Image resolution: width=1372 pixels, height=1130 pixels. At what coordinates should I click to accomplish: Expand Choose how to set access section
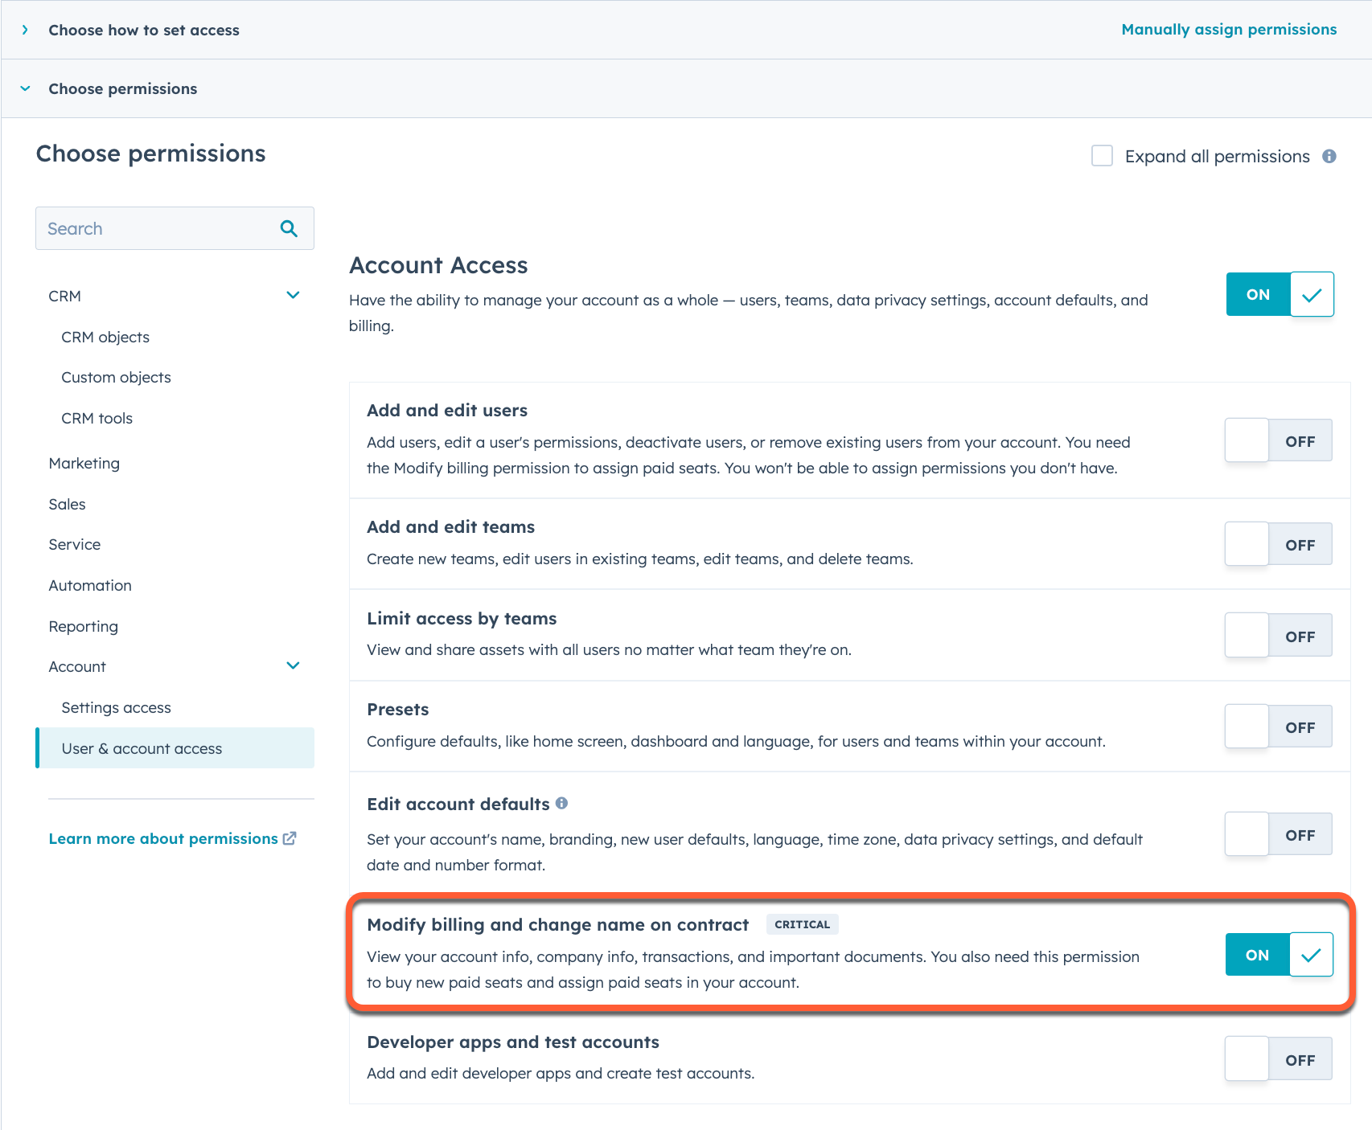pyautogui.click(x=25, y=30)
